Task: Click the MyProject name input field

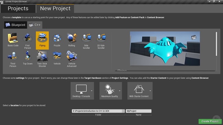Action: coord(139,111)
